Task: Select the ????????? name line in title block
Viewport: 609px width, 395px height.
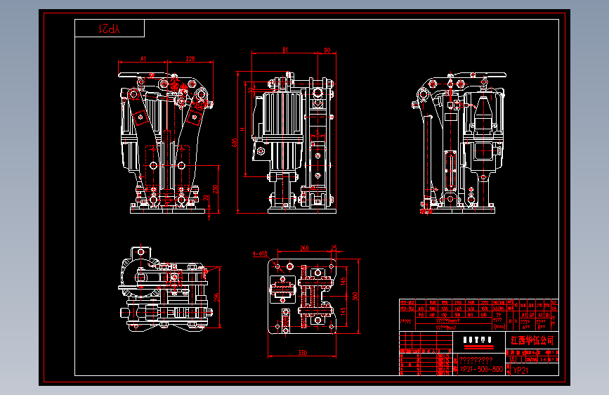Action: [476, 360]
